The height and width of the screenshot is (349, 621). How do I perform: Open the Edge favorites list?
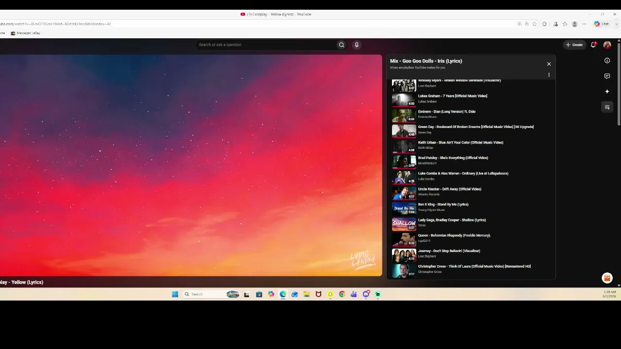565,24
